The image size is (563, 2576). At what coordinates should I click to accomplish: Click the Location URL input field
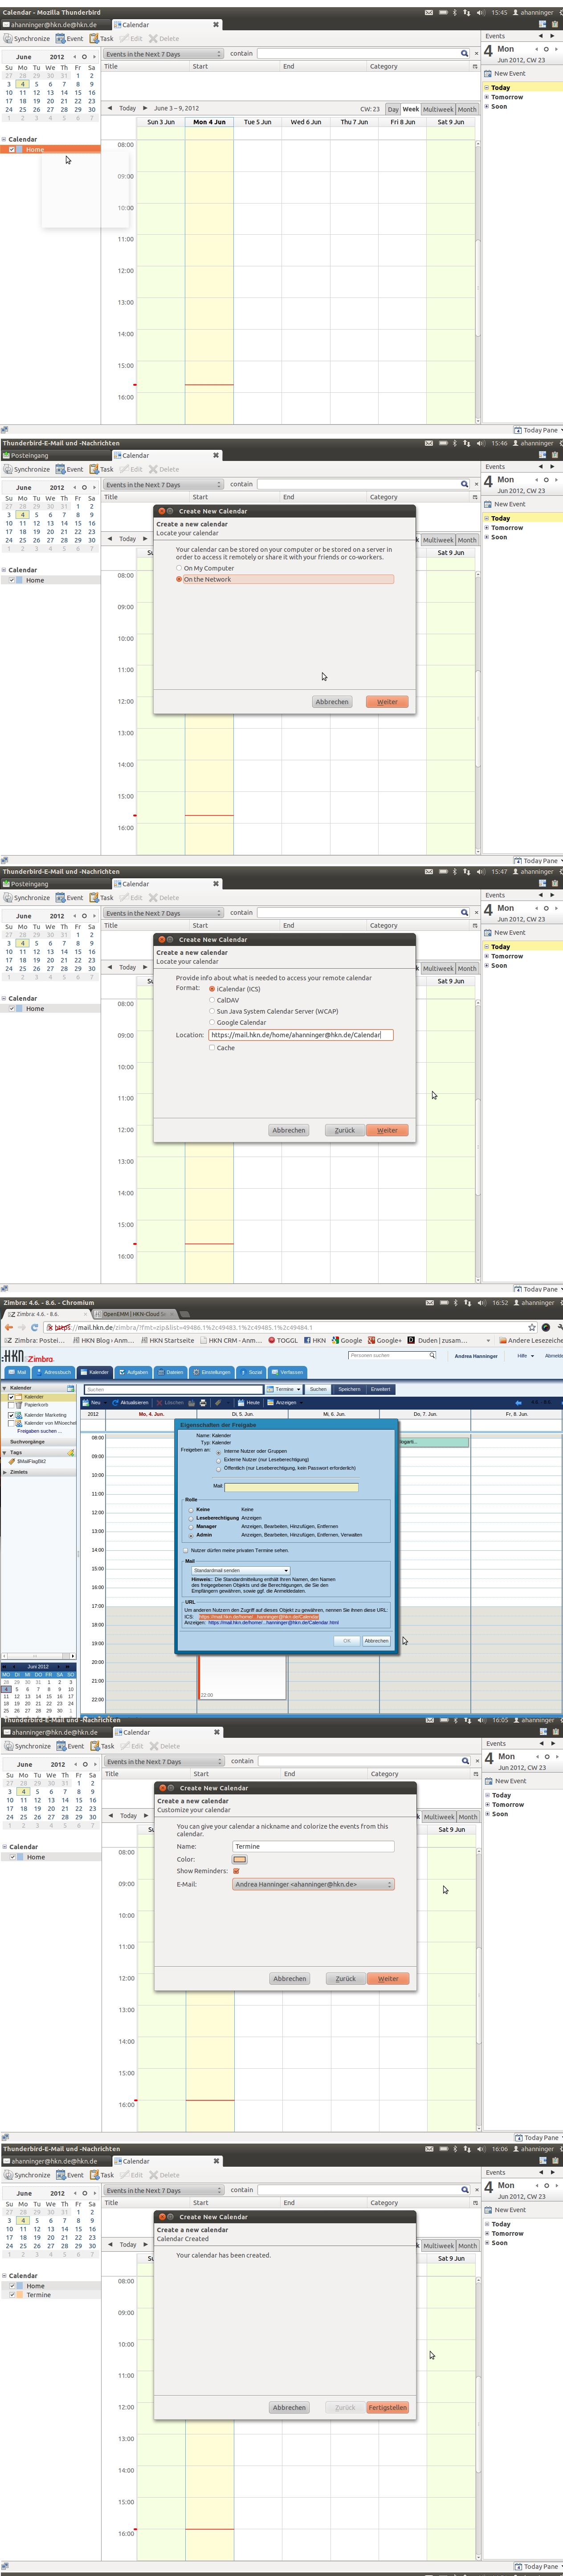coord(300,1035)
